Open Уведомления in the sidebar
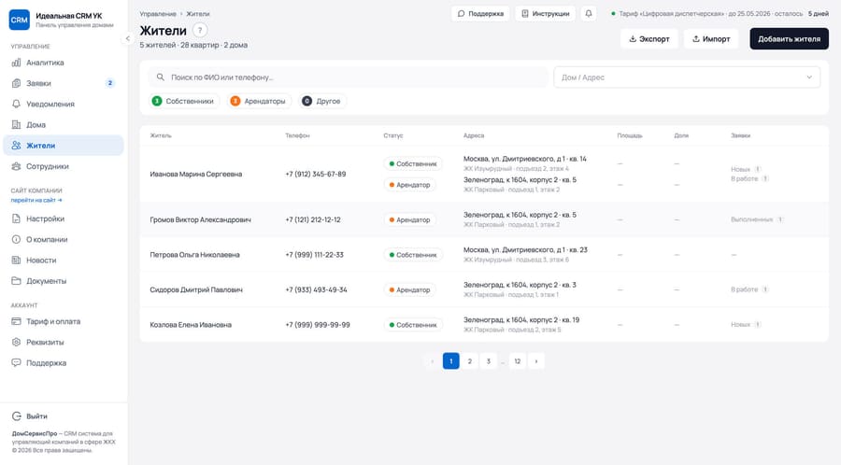841x465 pixels. coord(64,104)
